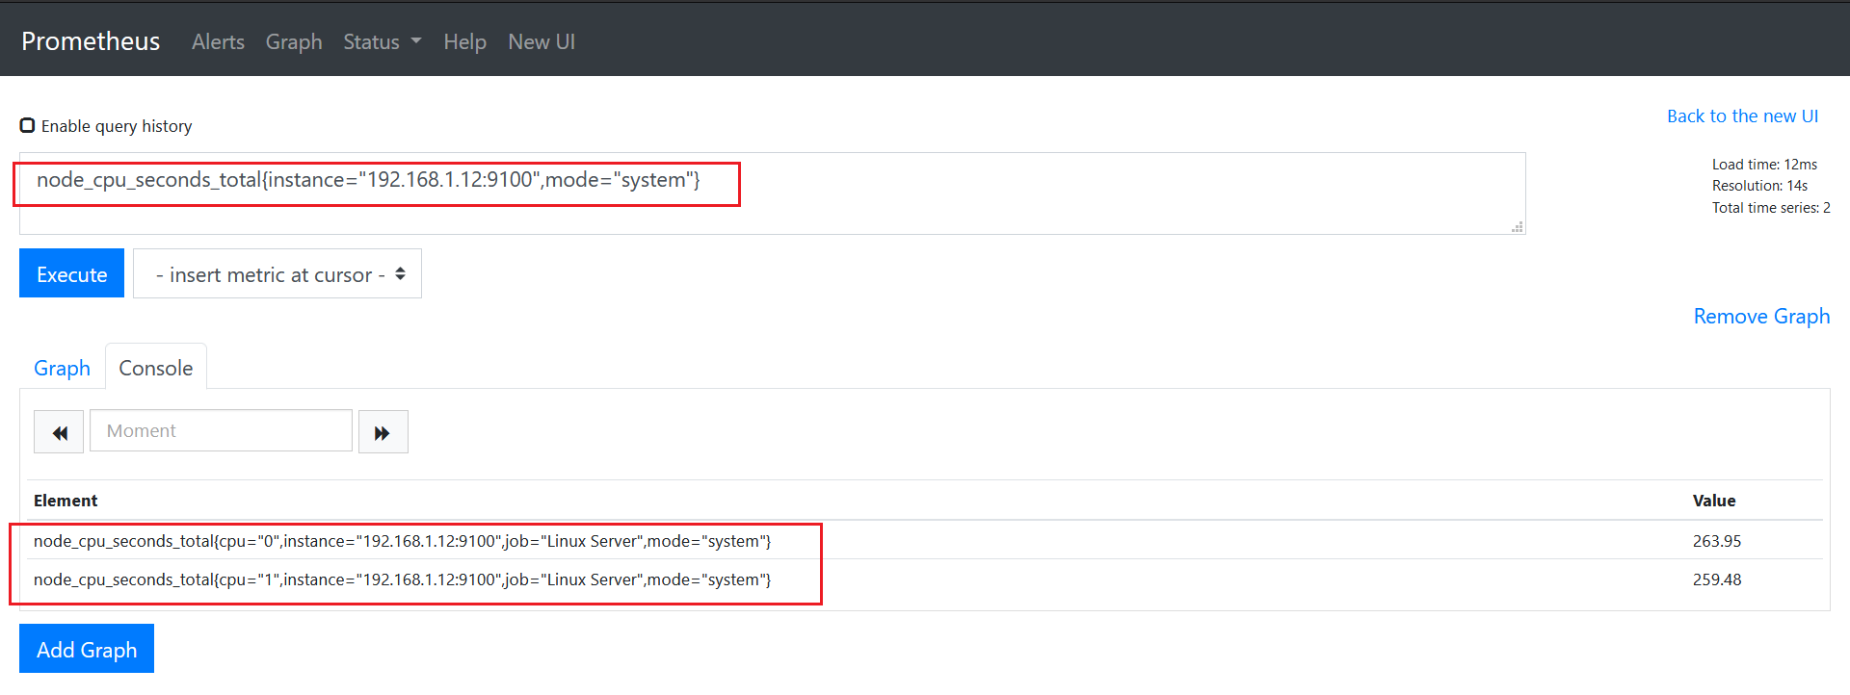The width and height of the screenshot is (1850, 695).
Task: Click the Prometheus brand logo text
Action: coord(91,41)
